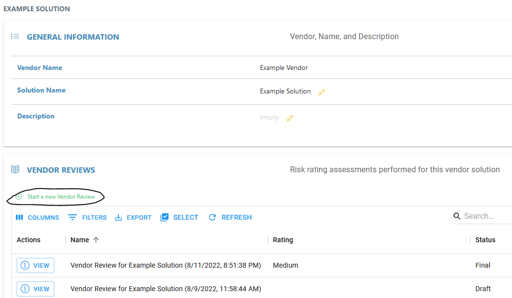This screenshot has width=512, height=298.
Task: Sort by Name using the arrow icon
Action: [x=96, y=240]
